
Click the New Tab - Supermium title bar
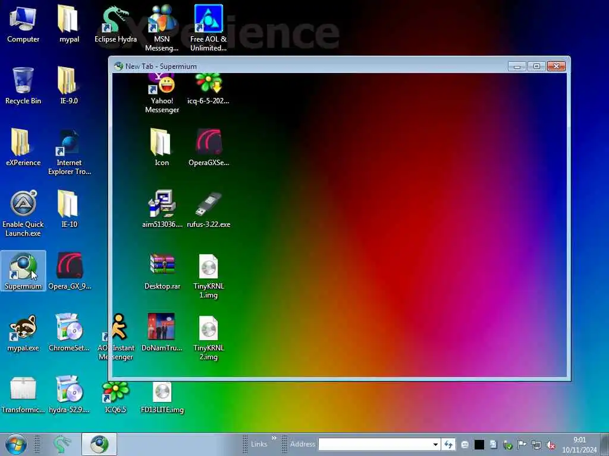click(310, 66)
